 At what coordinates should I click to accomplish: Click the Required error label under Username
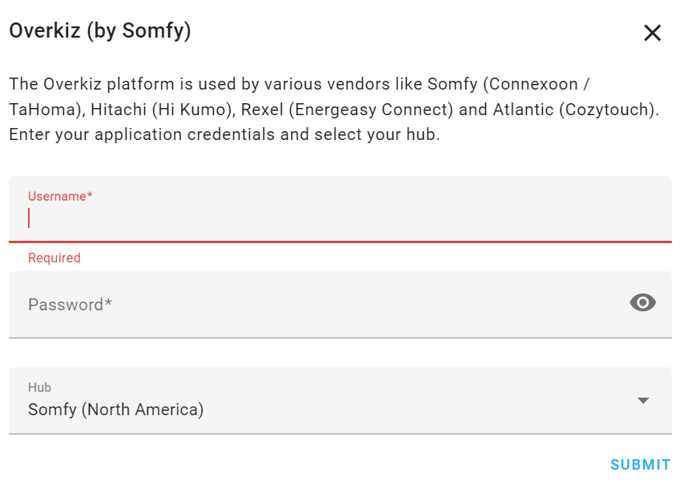(x=54, y=258)
